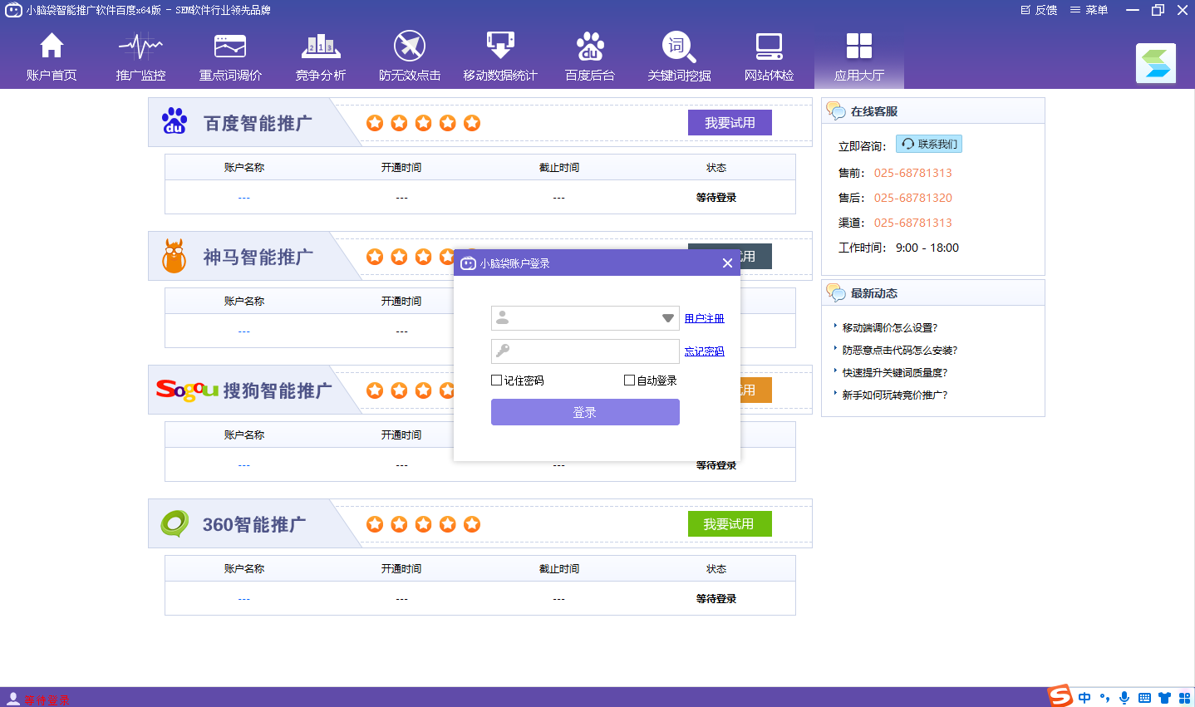The height and width of the screenshot is (707, 1195).
Task: Click 反馈 feedback in title bar
Action: [1039, 10]
